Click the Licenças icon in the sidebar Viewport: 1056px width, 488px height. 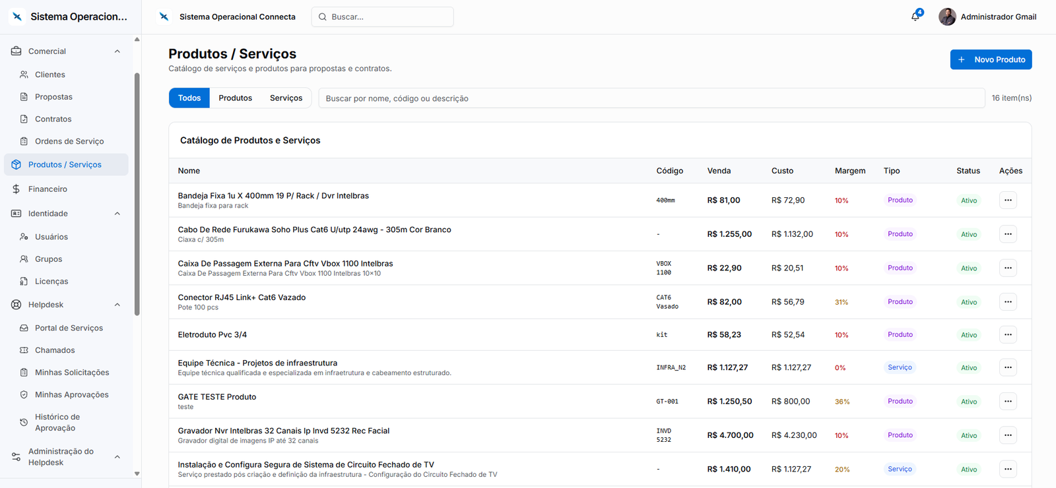click(x=24, y=282)
